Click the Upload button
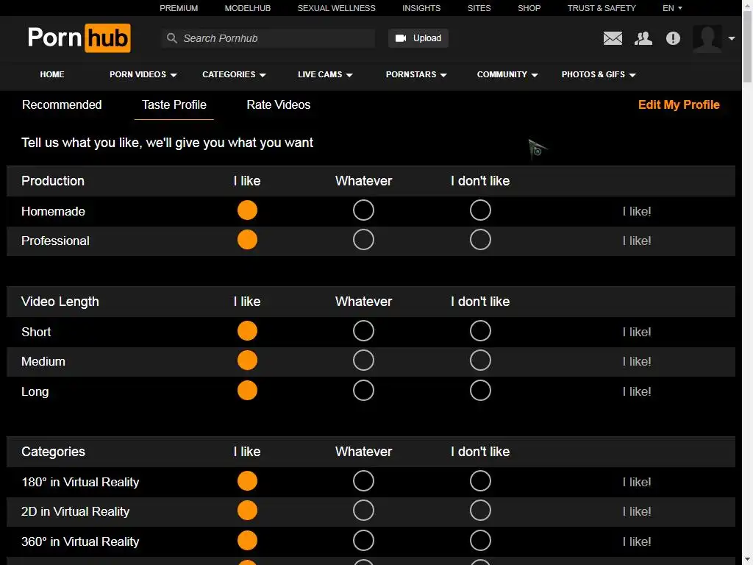This screenshot has width=753, height=565. (x=418, y=38)
